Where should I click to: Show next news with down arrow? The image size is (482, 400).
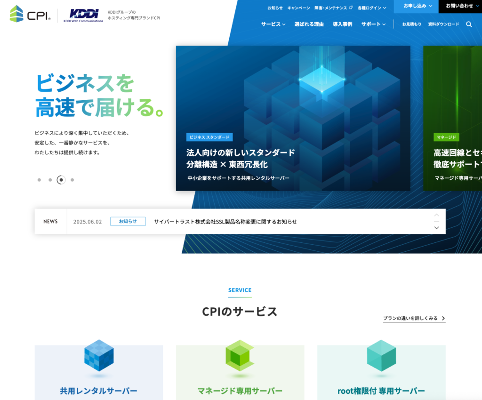436,228
